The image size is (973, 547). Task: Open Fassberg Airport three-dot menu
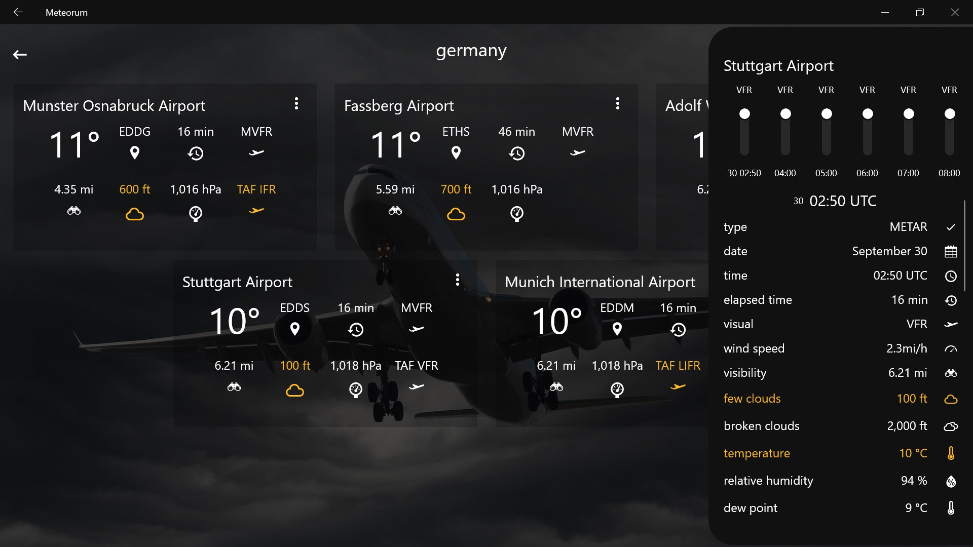[x=617, y=104]
